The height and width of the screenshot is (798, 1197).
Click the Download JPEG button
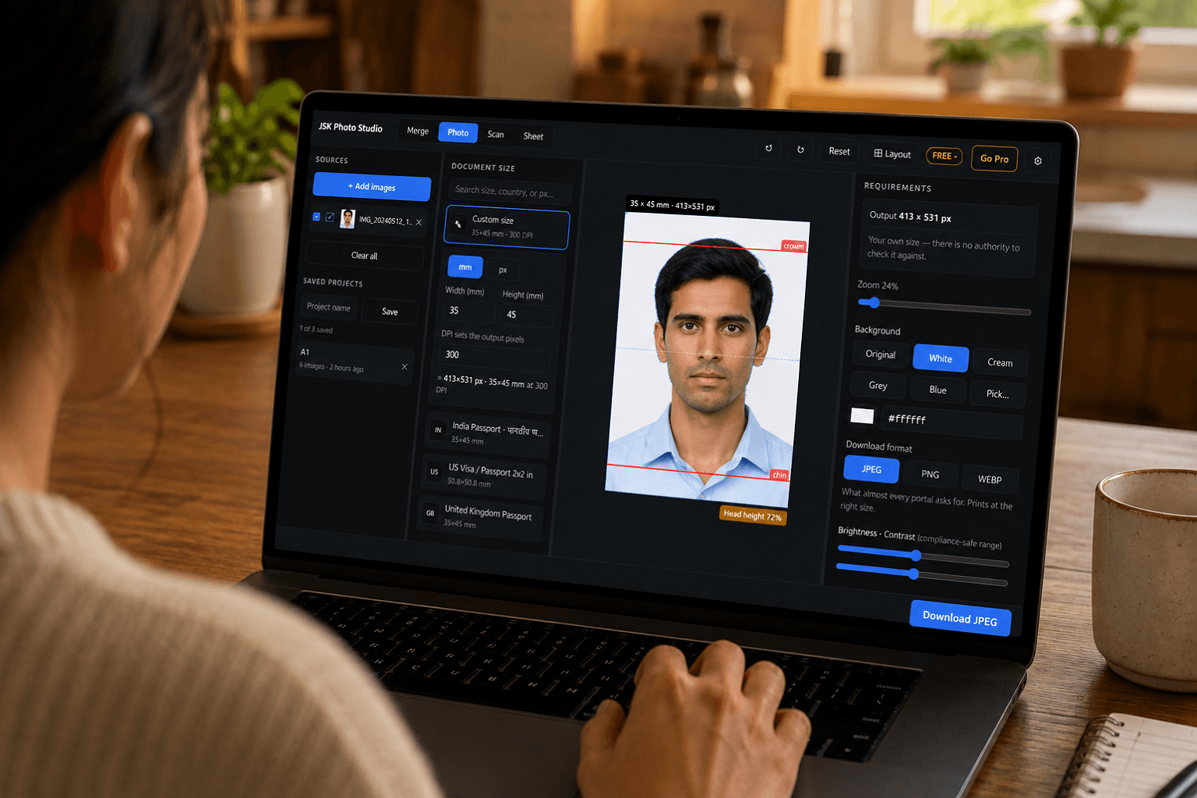960,618
